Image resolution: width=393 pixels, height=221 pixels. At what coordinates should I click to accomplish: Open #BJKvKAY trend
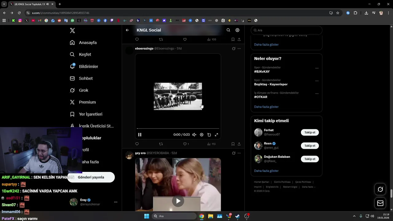pos(262,72)
